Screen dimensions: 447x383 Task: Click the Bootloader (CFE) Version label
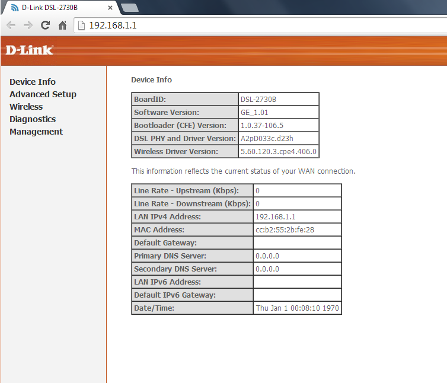tap(180, 126)
